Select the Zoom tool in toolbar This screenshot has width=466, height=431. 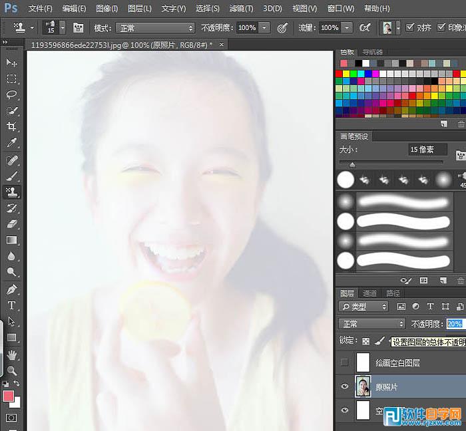click(x=11, y=370)
